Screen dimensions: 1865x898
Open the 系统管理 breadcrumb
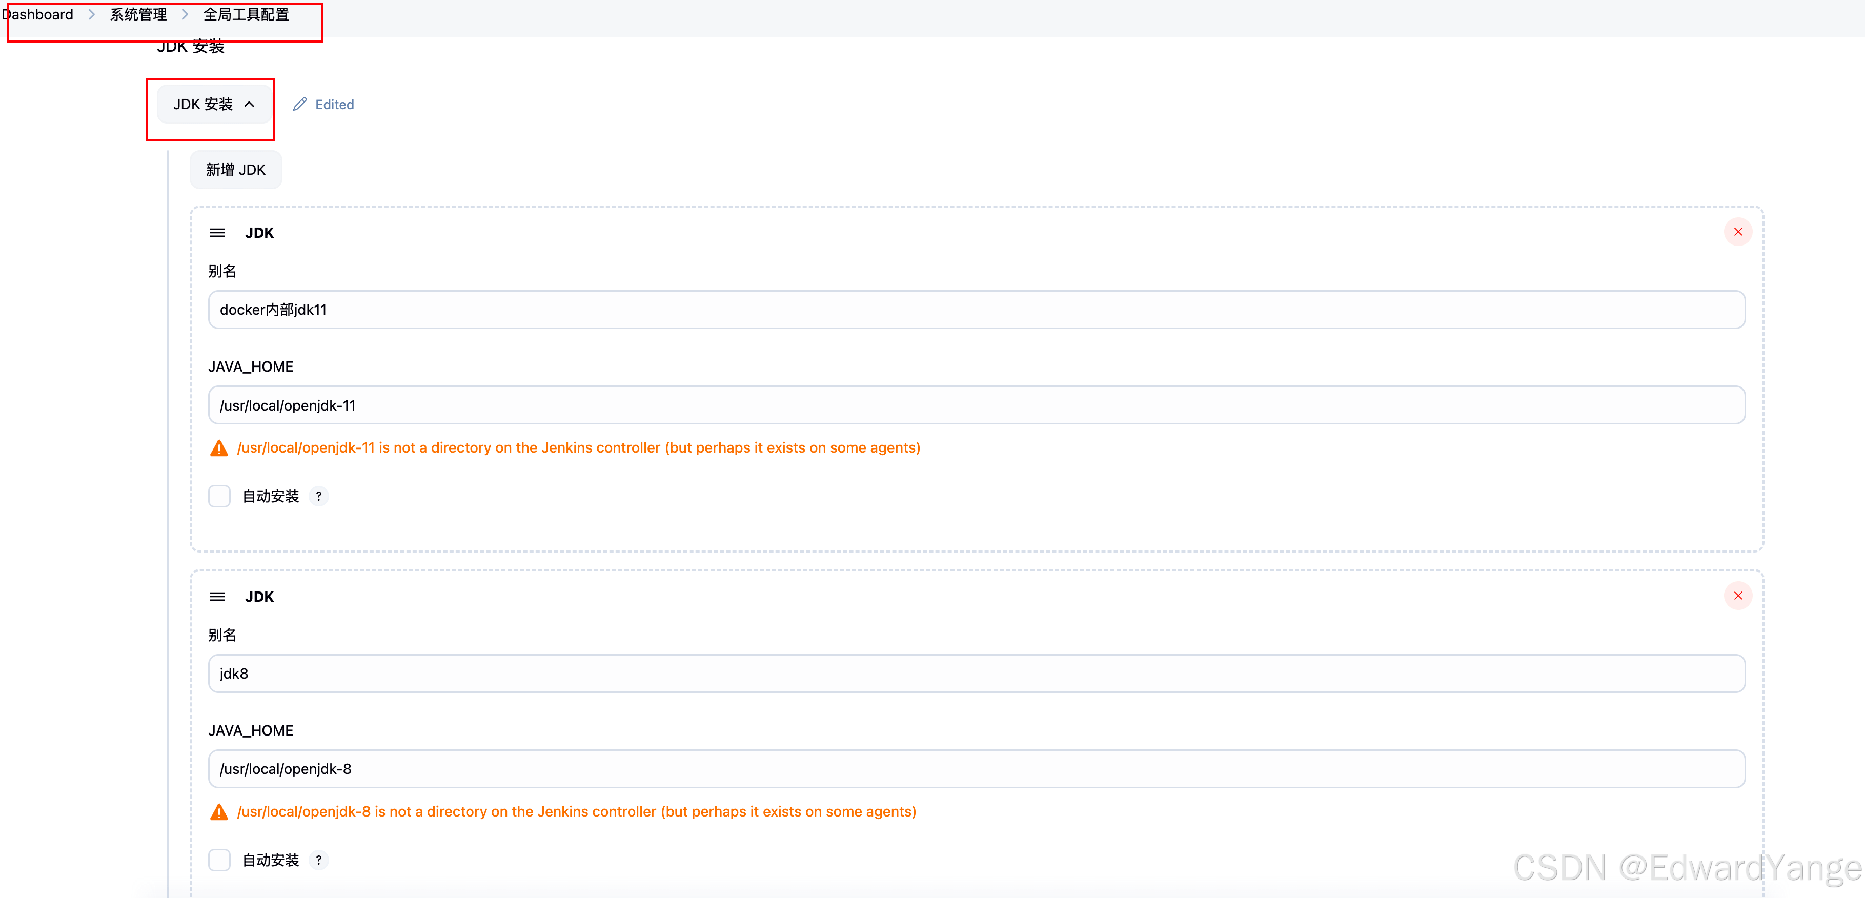[x=138, y=14]
